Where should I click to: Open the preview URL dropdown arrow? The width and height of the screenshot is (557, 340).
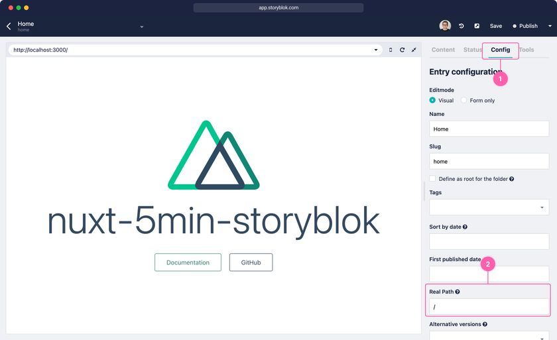pos(376,50)
